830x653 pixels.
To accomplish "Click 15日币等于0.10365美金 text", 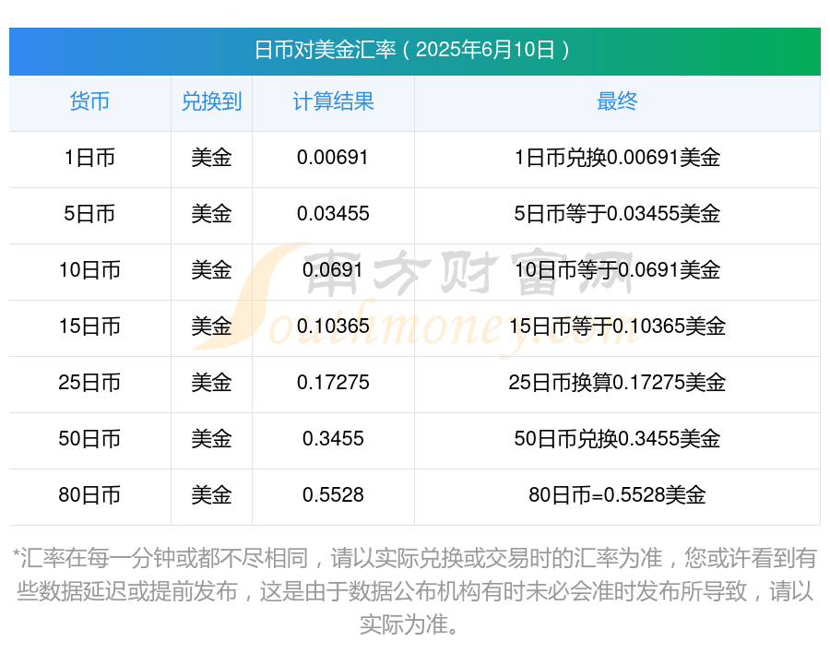I will 617,326.
